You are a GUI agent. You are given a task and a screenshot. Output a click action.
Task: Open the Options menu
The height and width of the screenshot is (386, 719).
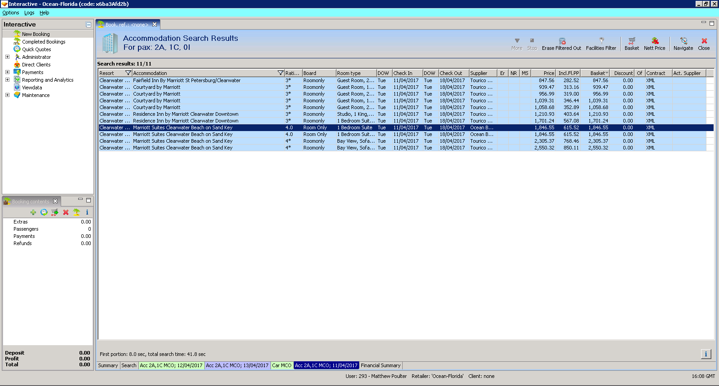(x=11, y=13)
